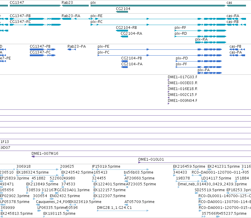Image resolution: width=251 pixels, height=218 pixels.
Task: Click the DME1-010L01 clone label
Action: pyautogui.click(x=151, y=159)
